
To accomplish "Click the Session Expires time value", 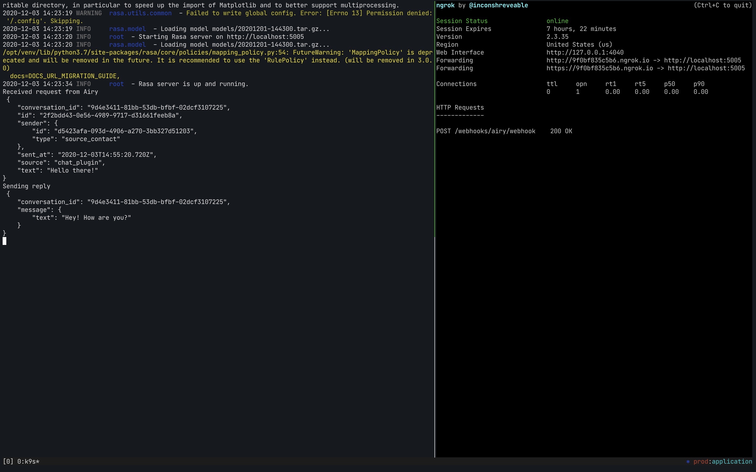I will click(581, 29).
